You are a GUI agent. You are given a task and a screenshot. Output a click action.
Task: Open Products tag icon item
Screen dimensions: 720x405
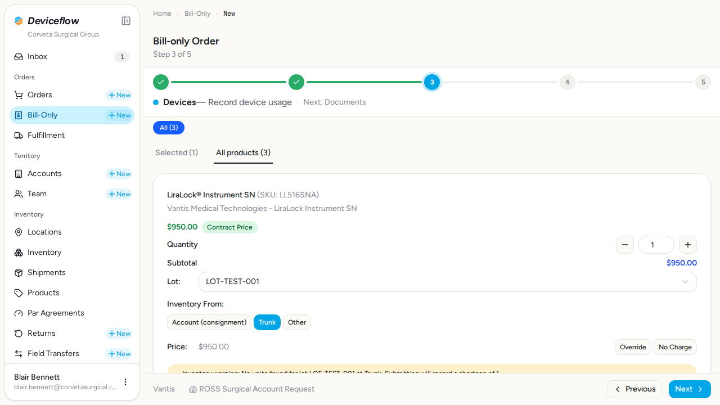[72, 293]
